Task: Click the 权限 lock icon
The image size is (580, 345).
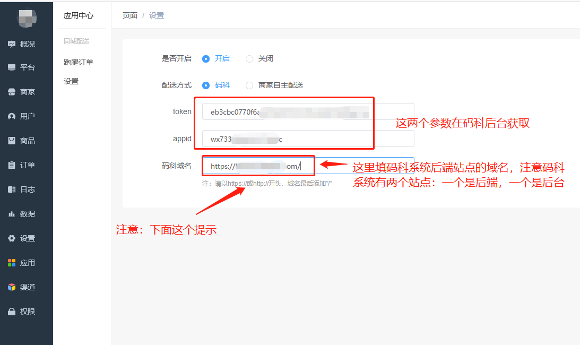Action: [x=12, y=312]
